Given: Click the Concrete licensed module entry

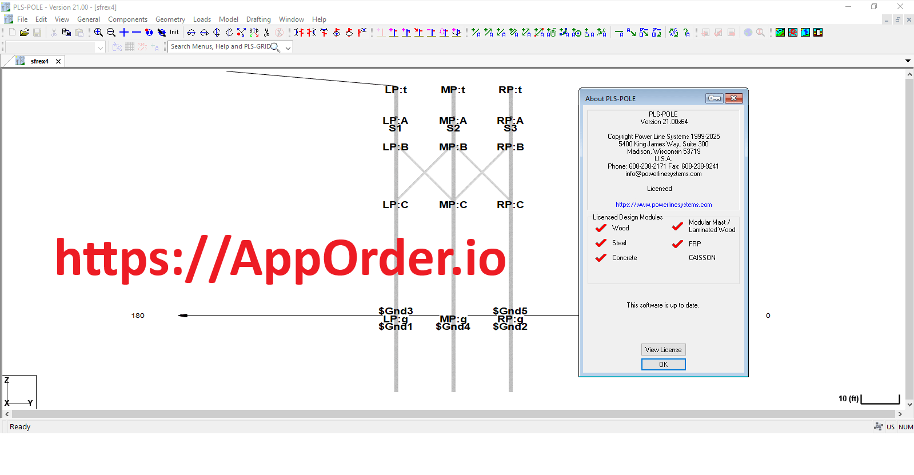Looking at the screenshot, I should pos(616,258).
